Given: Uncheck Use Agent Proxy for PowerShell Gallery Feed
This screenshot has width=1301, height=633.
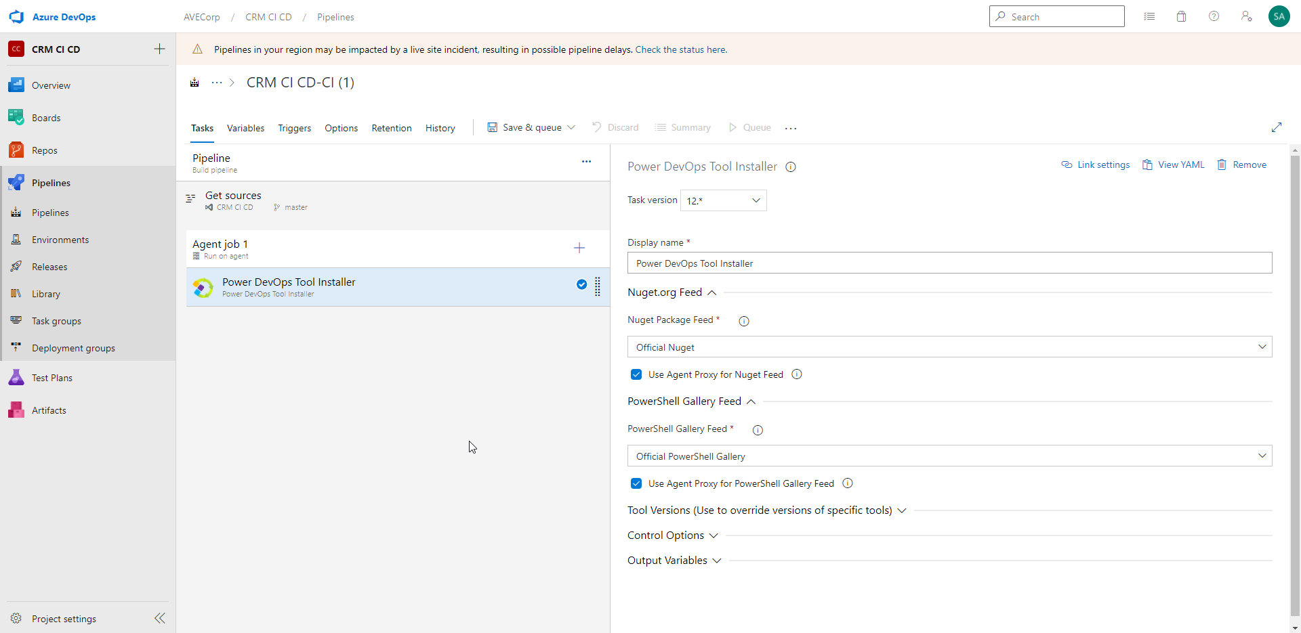Looking at the screenshot, I should pyautogui.click(x=636, y=483).
